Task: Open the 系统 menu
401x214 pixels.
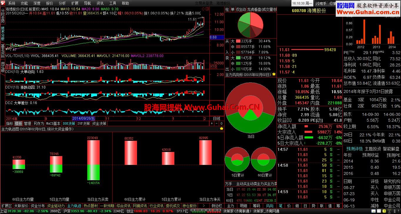Action: coord(12,3)
